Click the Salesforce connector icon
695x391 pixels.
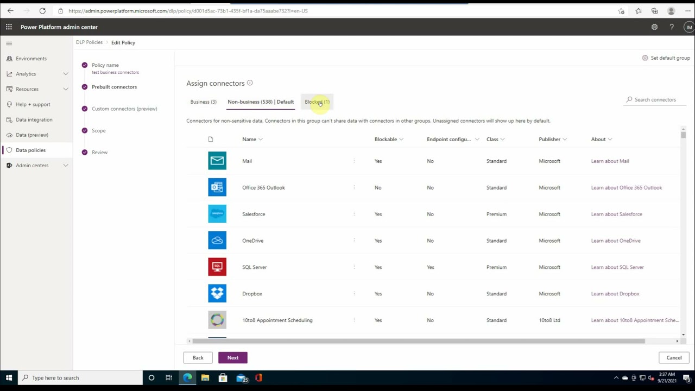(217, 214)
